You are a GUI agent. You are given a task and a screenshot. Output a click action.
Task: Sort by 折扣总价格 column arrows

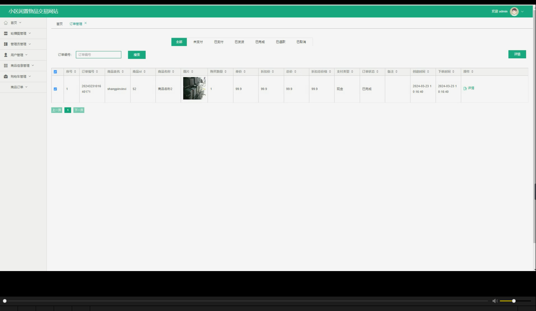coord(330,71)
